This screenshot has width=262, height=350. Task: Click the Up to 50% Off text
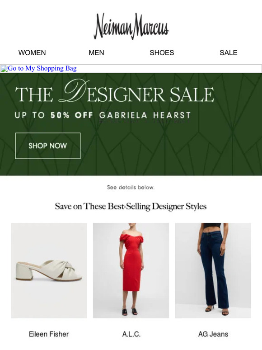pos(54,115)
